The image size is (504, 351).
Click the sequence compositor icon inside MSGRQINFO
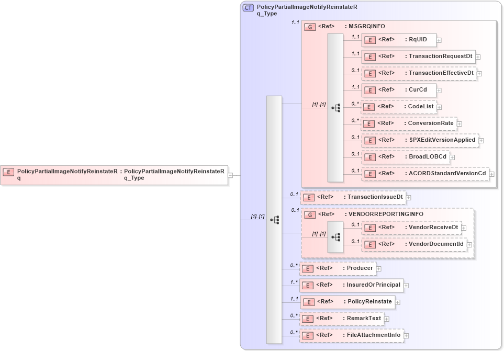tap(337, 108)
